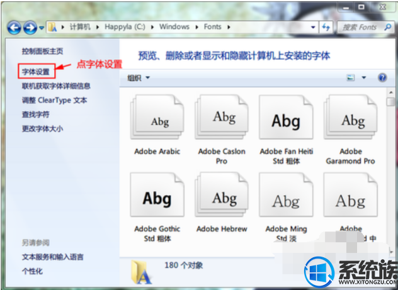Open 字体设置 in the sidebar
The width and height of the screenshot is (398, 290).
point(35,72)
